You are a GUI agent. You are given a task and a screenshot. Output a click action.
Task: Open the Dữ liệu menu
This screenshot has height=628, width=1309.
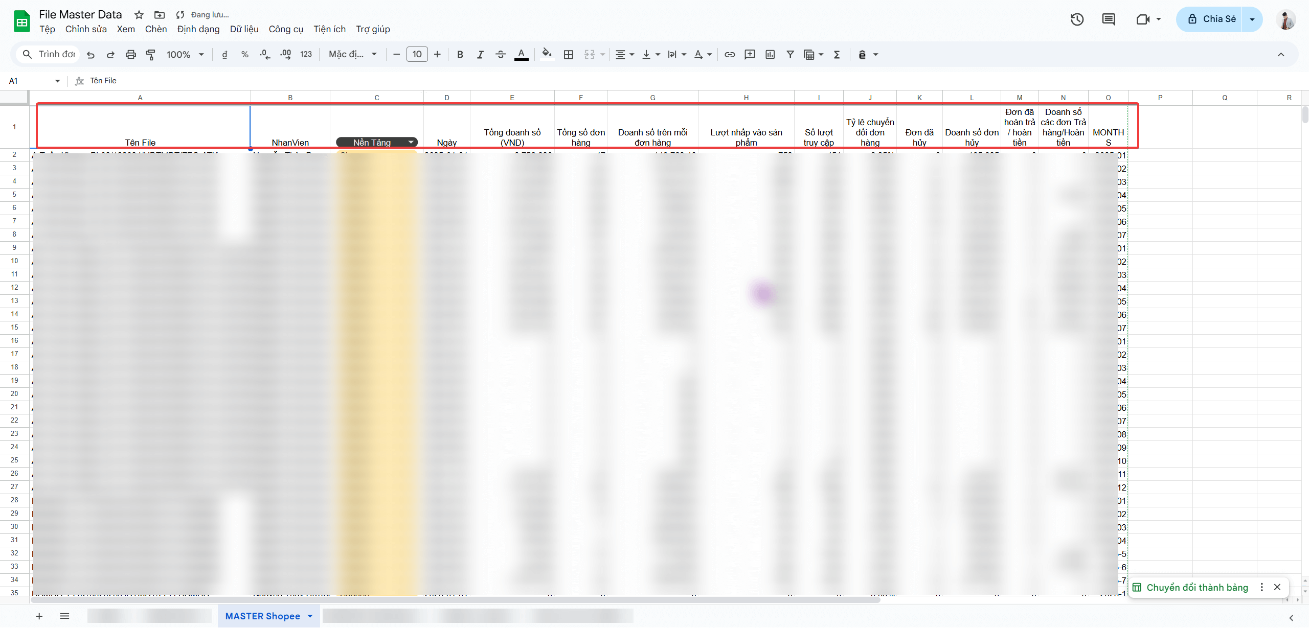point(244,29)
